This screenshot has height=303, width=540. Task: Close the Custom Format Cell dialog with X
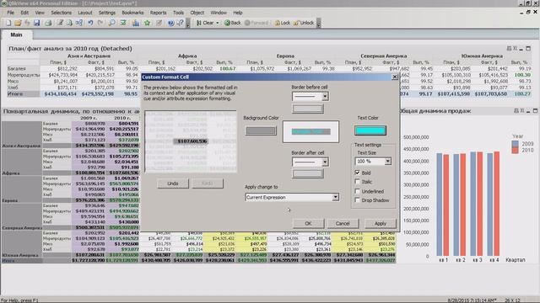pos(395,77)
